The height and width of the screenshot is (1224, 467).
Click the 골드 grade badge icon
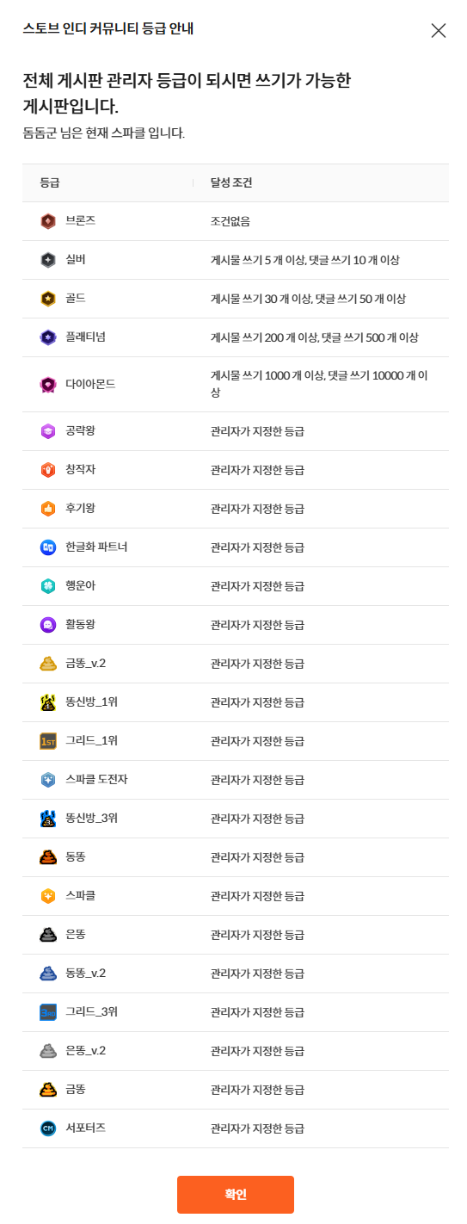coord(48,299)
